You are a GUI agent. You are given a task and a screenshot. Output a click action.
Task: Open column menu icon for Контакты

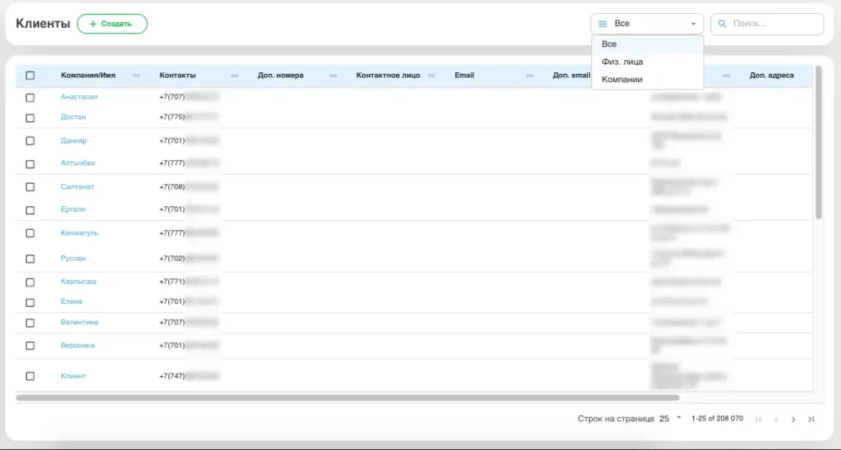(235, 76)
